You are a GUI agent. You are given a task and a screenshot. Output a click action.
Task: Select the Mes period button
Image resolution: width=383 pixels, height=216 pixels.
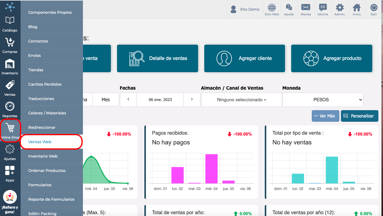point(106,100)
